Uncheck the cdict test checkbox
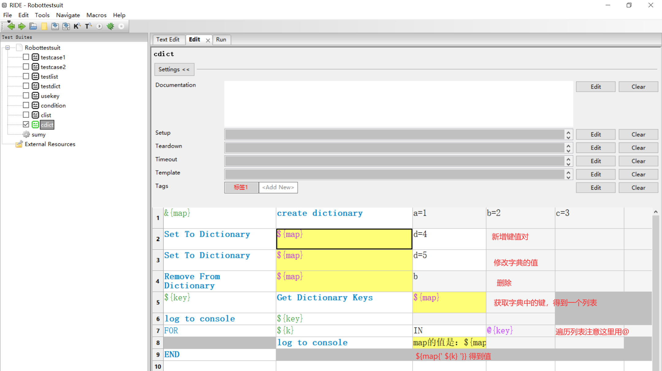The width and height of the screenshot is (662, 371). (26, 124)
